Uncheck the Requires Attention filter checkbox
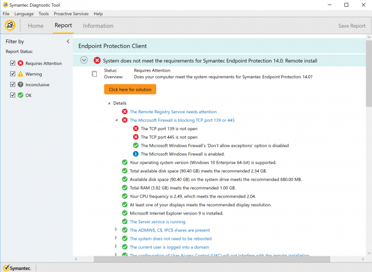 click(12, 63)
